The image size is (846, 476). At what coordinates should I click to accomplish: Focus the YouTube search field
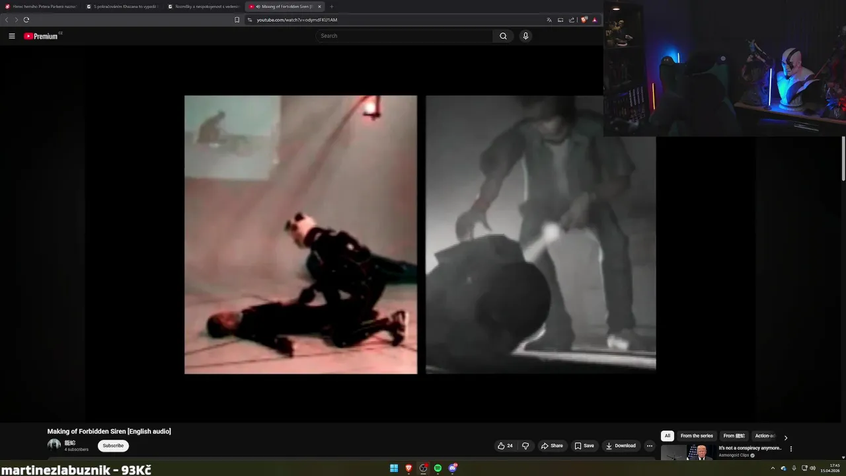(404, 36)
